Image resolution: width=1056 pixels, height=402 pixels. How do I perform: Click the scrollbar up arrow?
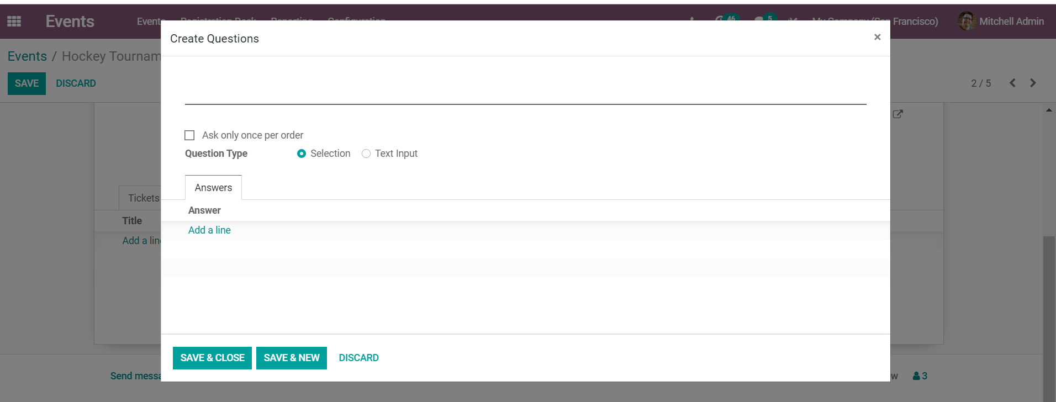(1049, 110)
